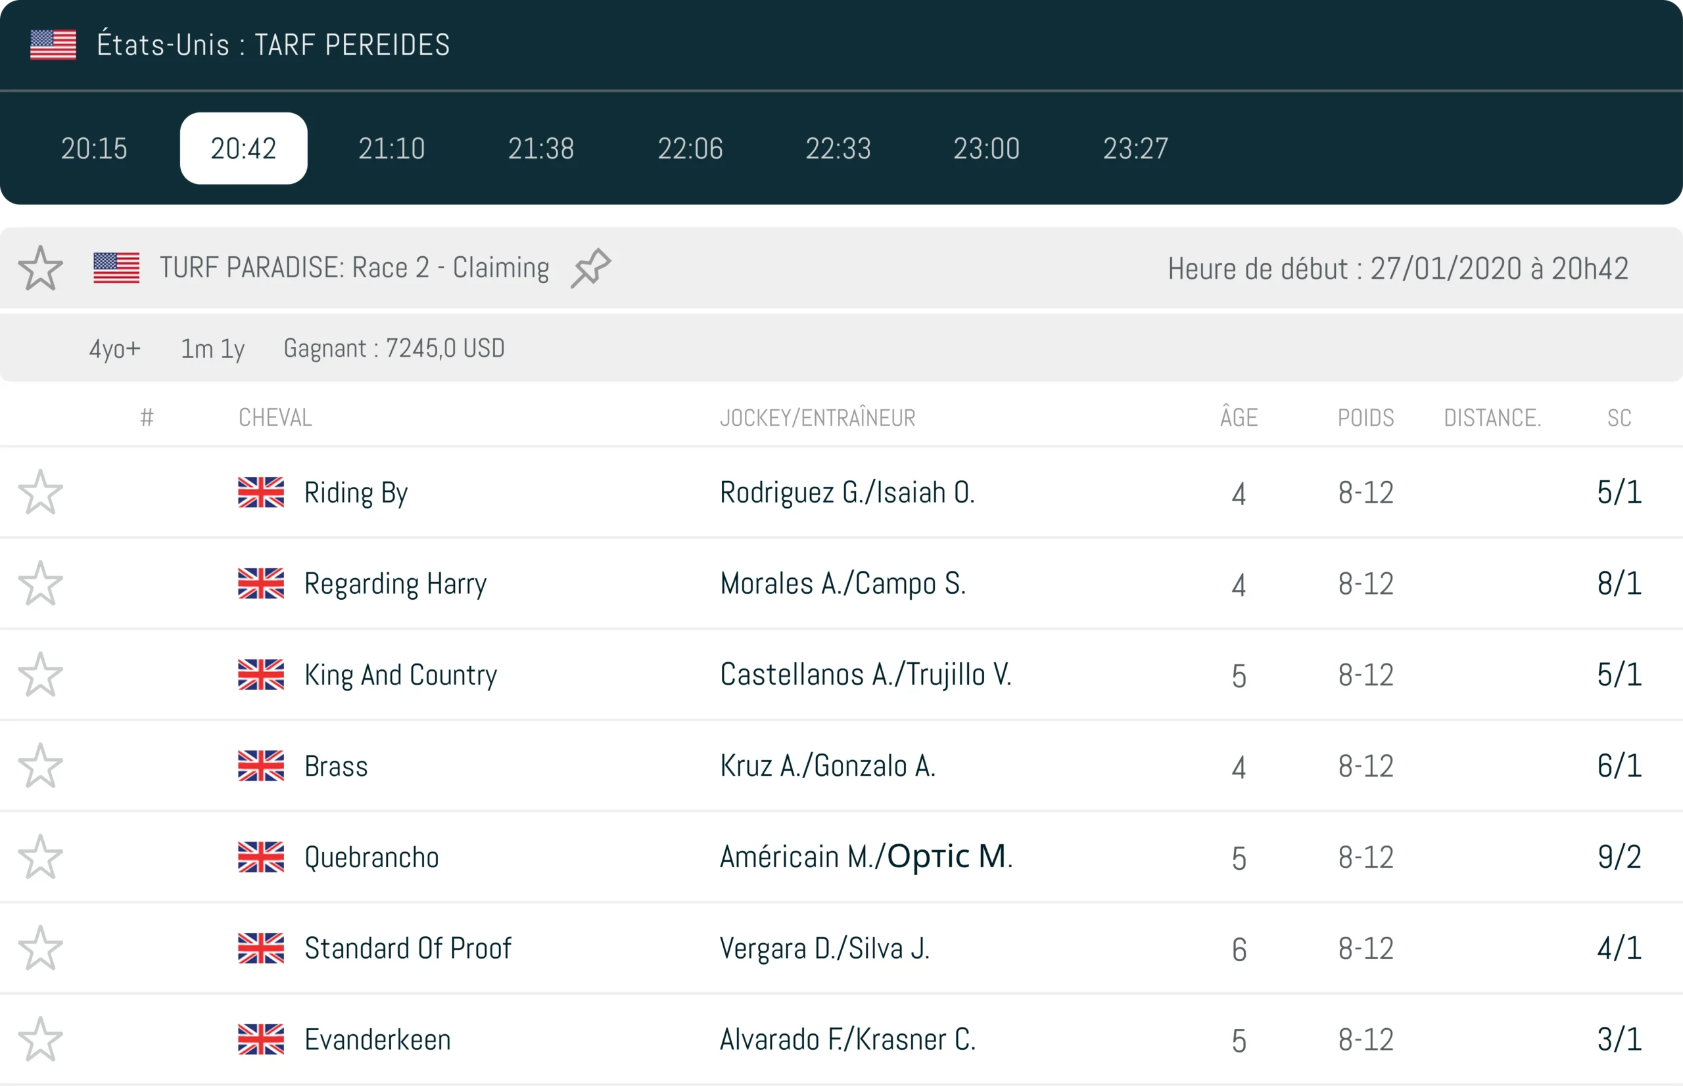Click the US flag in header

click(53, 45)
